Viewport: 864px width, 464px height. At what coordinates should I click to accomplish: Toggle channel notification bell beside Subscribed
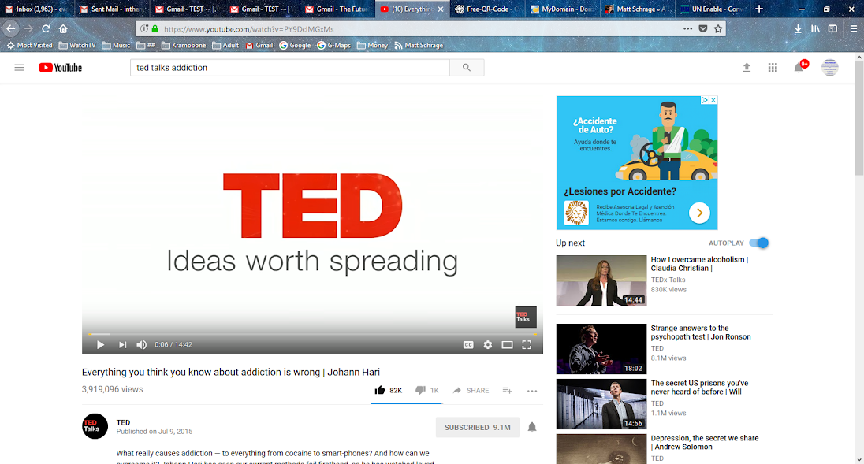point(532,427)
